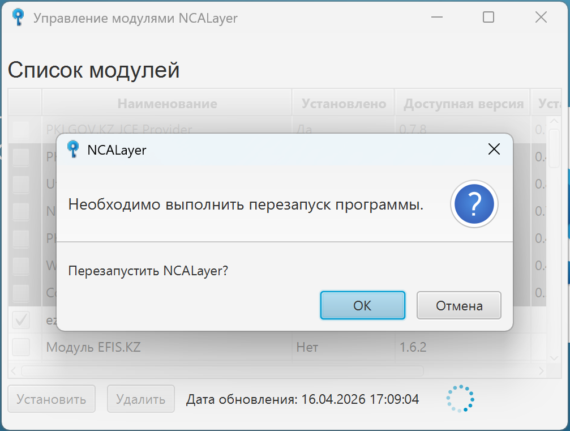Viewport: 570px width, 431px height.
Task: Click Отмена to cancel restart
Action: [458, 305]
